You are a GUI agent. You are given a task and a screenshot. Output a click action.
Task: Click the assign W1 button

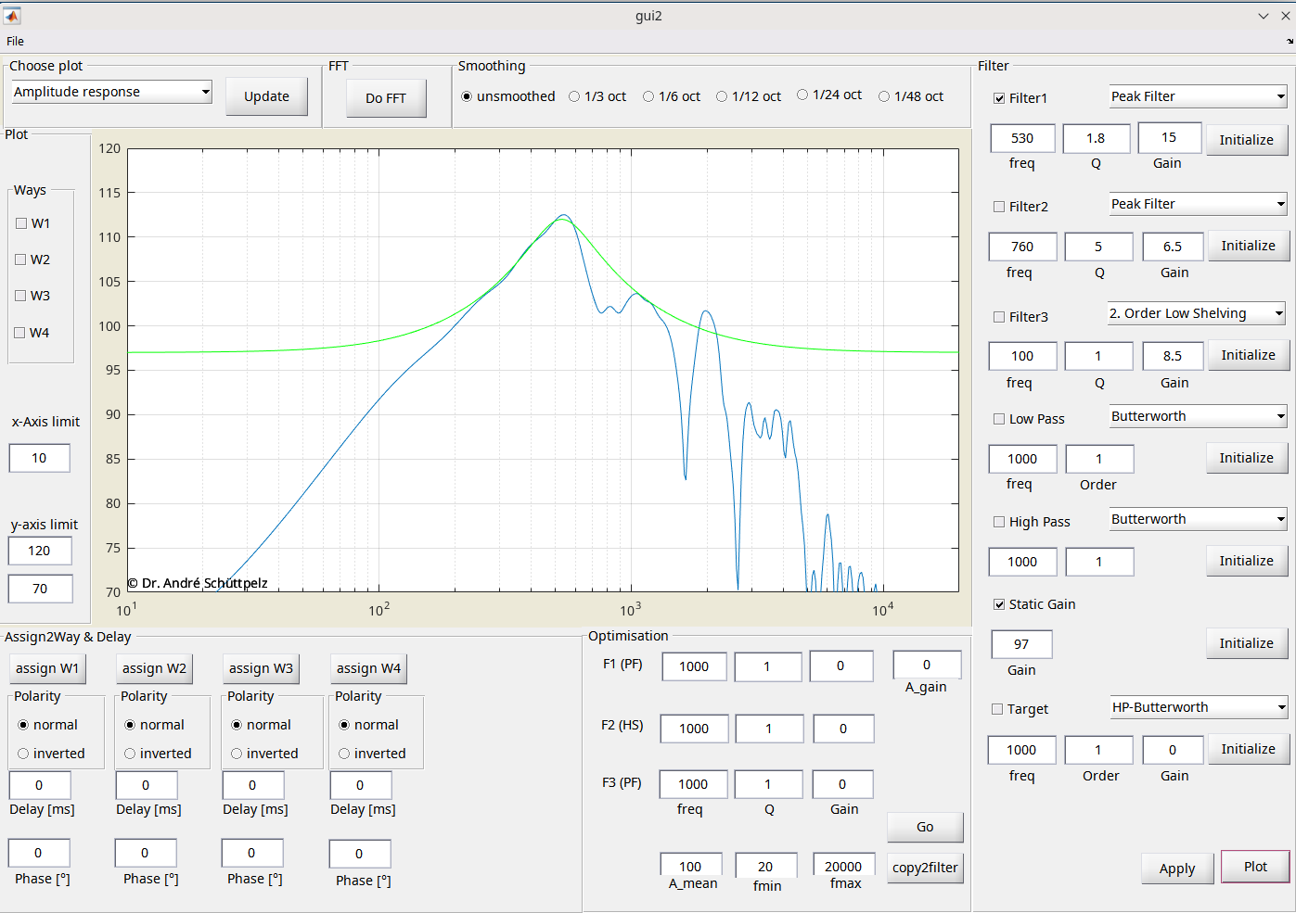[x=47, y=668]
